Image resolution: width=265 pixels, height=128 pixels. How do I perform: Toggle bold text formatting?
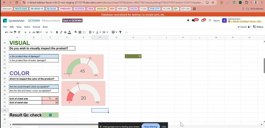[x=57, y=32]
